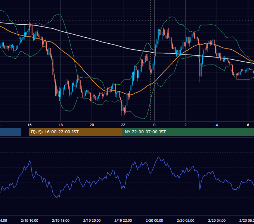The image size is (254, 224).
Task: Click the ロンドン 16:00-22:00 JST session bar
Action: (75, 132)
